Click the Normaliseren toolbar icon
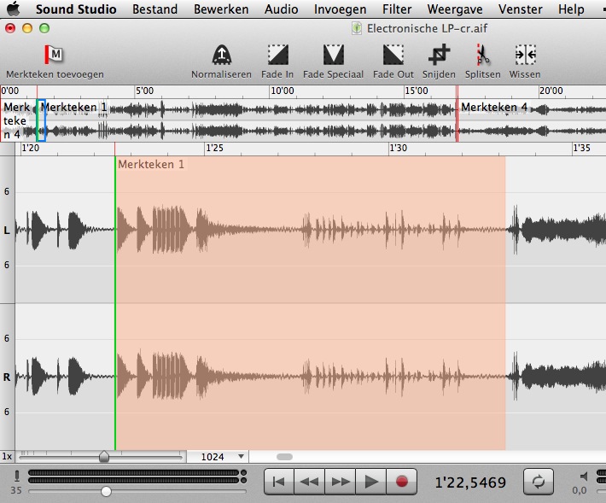The image size is (606, 503). click(x=221, y=56)
